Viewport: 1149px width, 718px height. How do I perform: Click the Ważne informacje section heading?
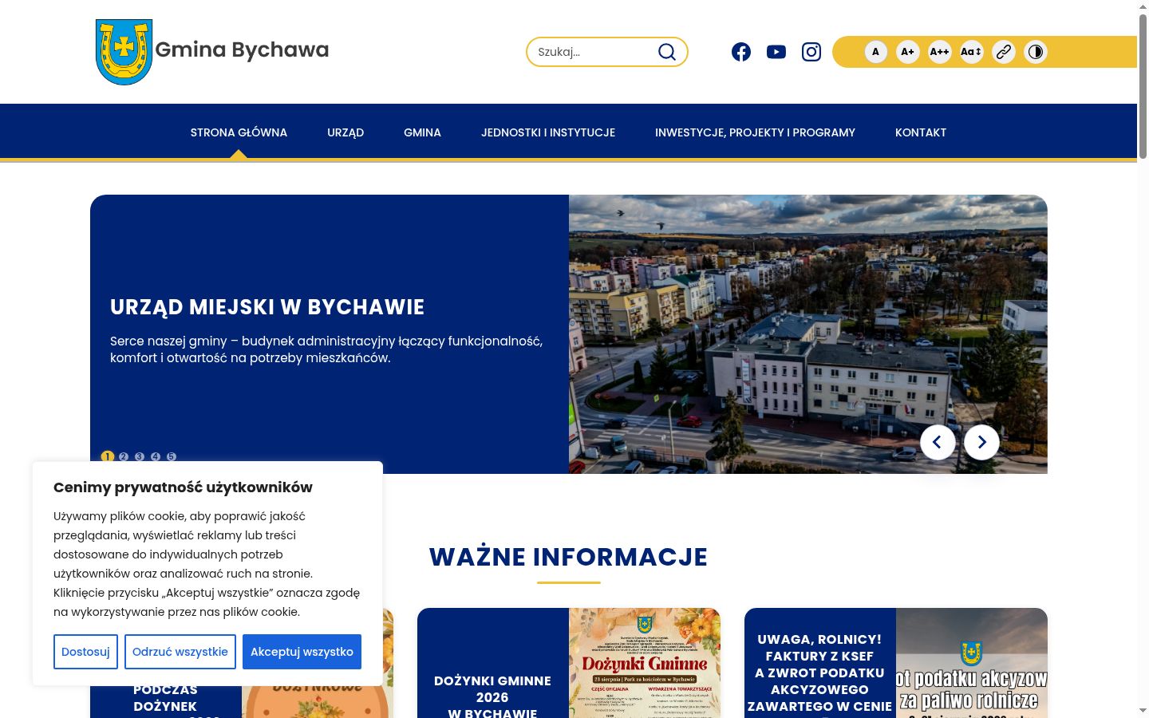[569, 557]
